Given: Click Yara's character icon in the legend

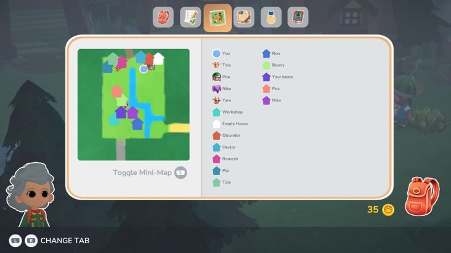Looking at the screenshot, I should point(216,100).
